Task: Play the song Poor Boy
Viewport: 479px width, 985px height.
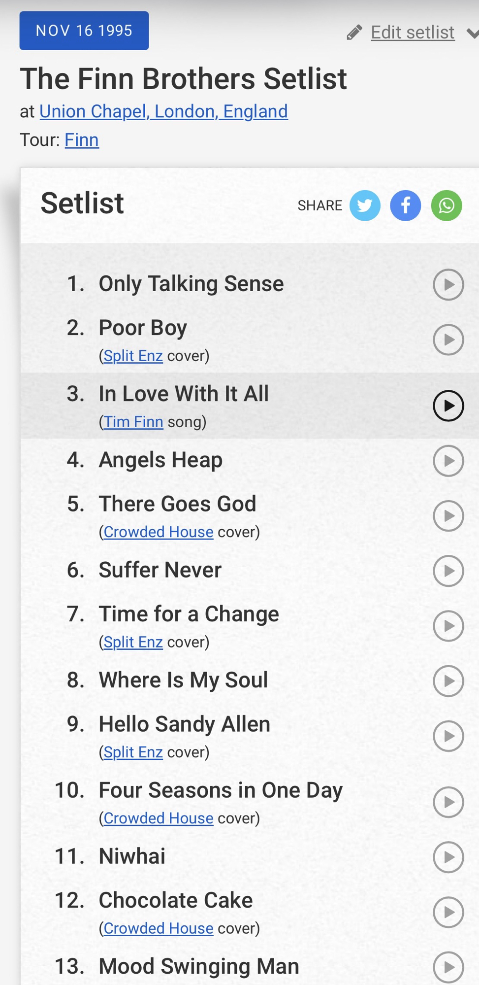Action: click(x=448, y=340)
